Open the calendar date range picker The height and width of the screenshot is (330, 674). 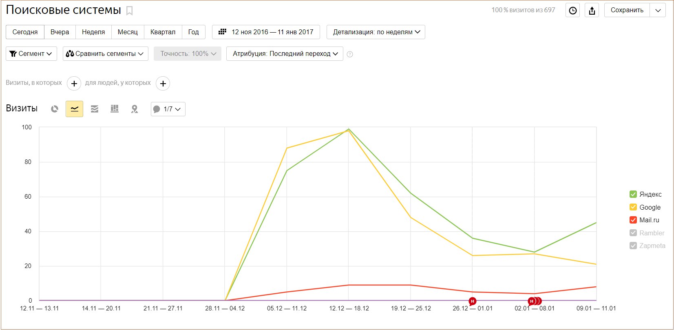(266, 32)
